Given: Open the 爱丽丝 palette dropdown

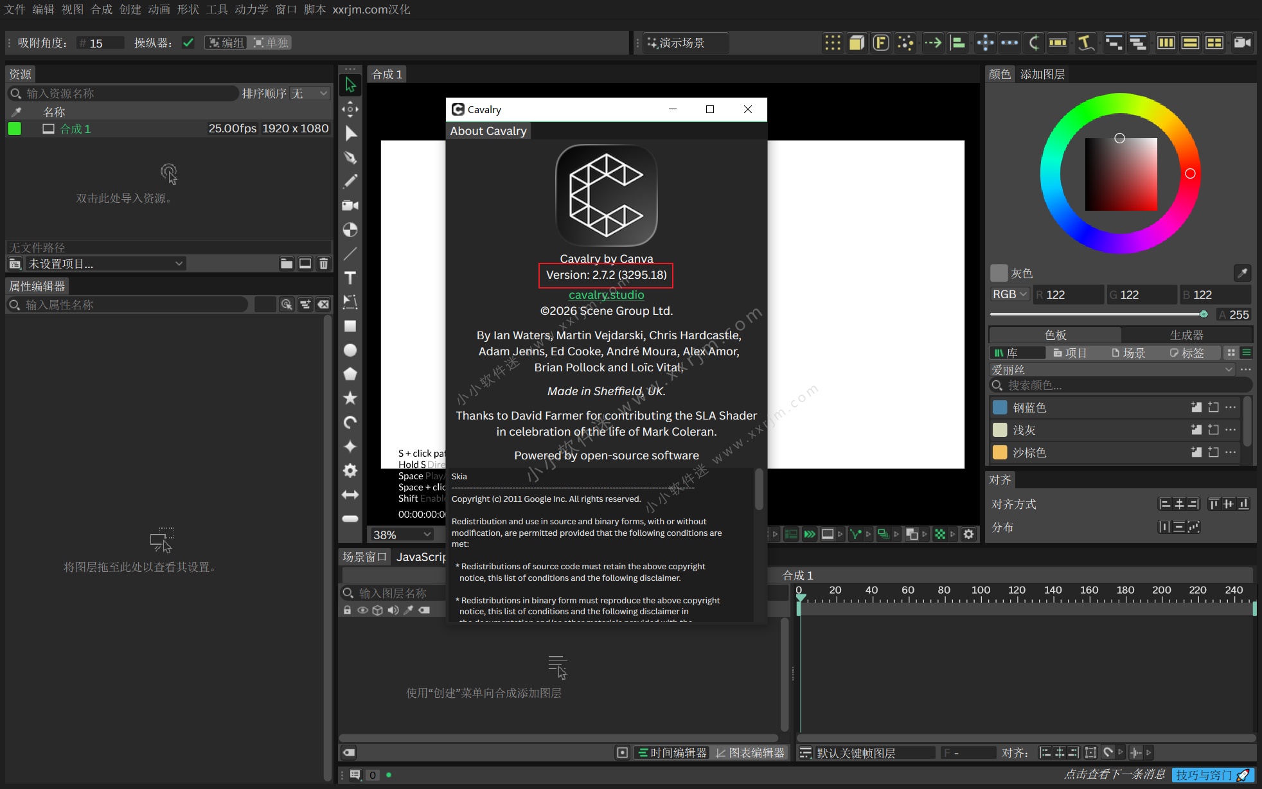Looking at the screenshot, I should point(1111,369).
